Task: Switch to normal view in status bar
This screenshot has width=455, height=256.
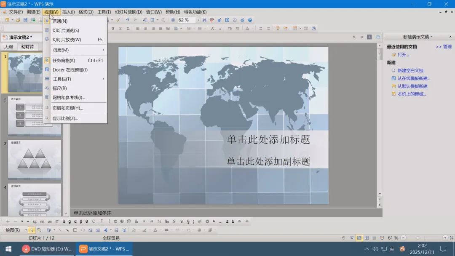Action: (x=359, y=238)
